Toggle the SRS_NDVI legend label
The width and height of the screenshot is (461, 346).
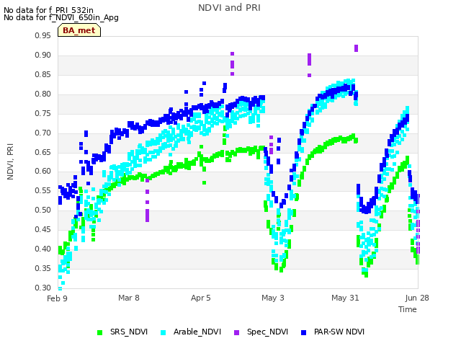(x=129, y=332)
